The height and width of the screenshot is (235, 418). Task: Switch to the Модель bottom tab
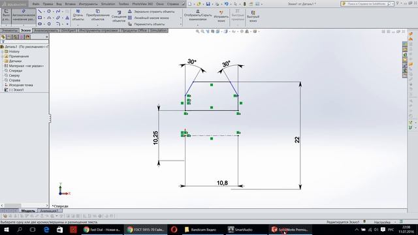[x=28, y=211]
